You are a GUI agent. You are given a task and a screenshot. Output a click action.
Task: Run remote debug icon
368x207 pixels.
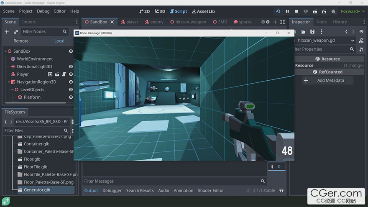306,11
